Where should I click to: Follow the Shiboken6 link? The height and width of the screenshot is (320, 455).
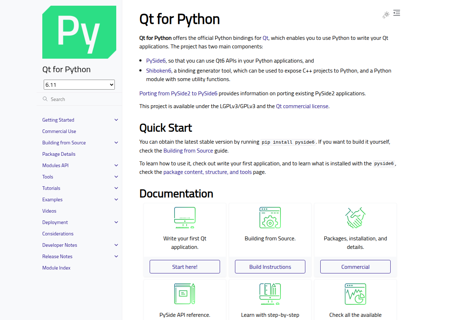click(159, 71)
